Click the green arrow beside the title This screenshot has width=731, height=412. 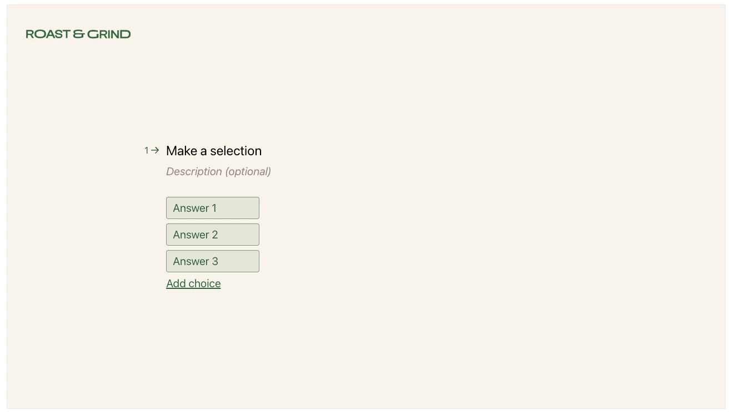tap(156, 150)
